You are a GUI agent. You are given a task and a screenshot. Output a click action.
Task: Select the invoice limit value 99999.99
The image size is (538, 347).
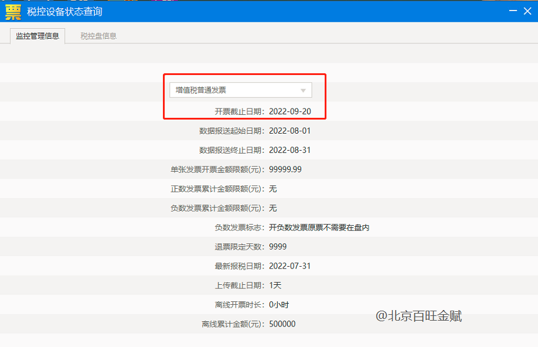point(285,169)
